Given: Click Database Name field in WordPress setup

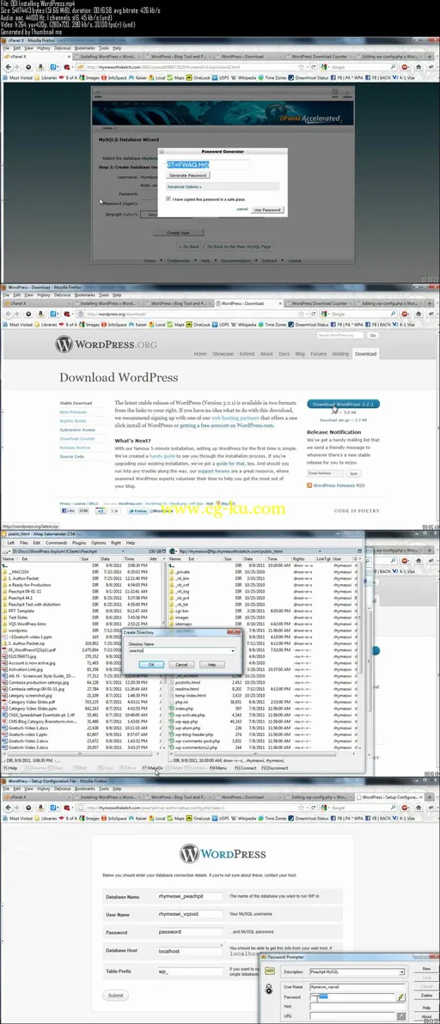Looking at the screenshot, I should tap(190, 896).
